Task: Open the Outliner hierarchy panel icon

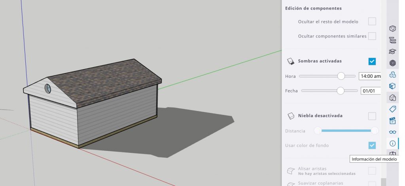Action: click(392, 40)
